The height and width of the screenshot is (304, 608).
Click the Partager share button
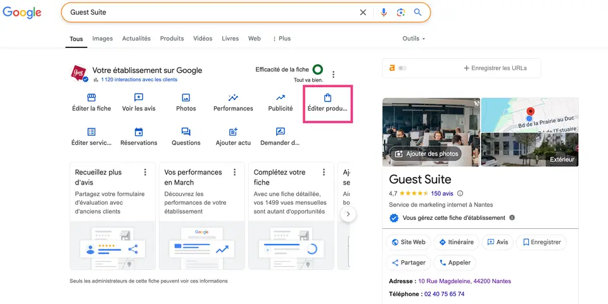coord(408,263)
